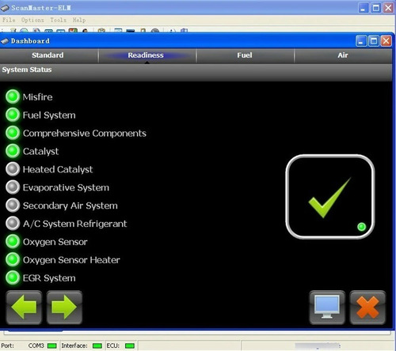
Task: Select the A/C System Refrigerant label
Action: pyautogui.click(x=74, y=224)
